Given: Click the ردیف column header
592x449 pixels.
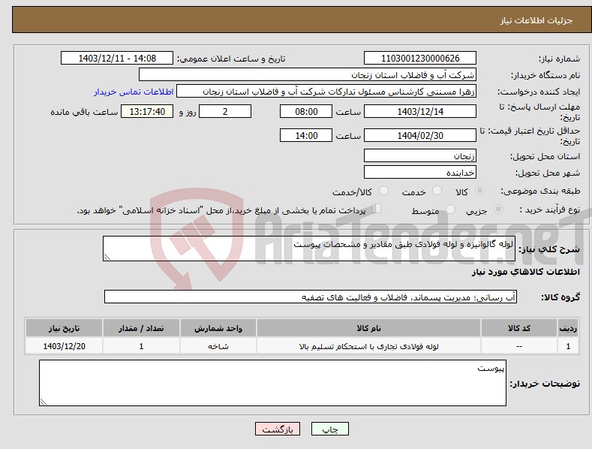Looking at the screenshot, I should click(x=568, y=328).
